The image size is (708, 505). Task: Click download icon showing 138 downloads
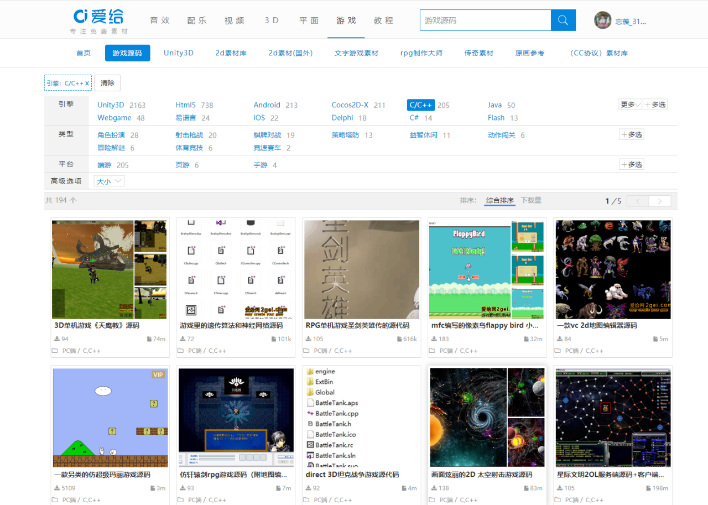click(x=434, y=488)
